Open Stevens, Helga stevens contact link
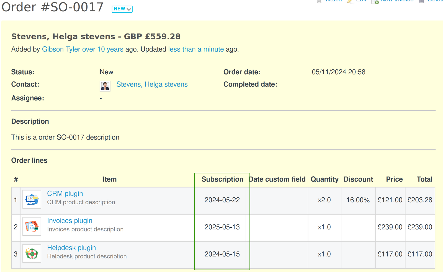This screenshot has width=443, height=272. 152,84
